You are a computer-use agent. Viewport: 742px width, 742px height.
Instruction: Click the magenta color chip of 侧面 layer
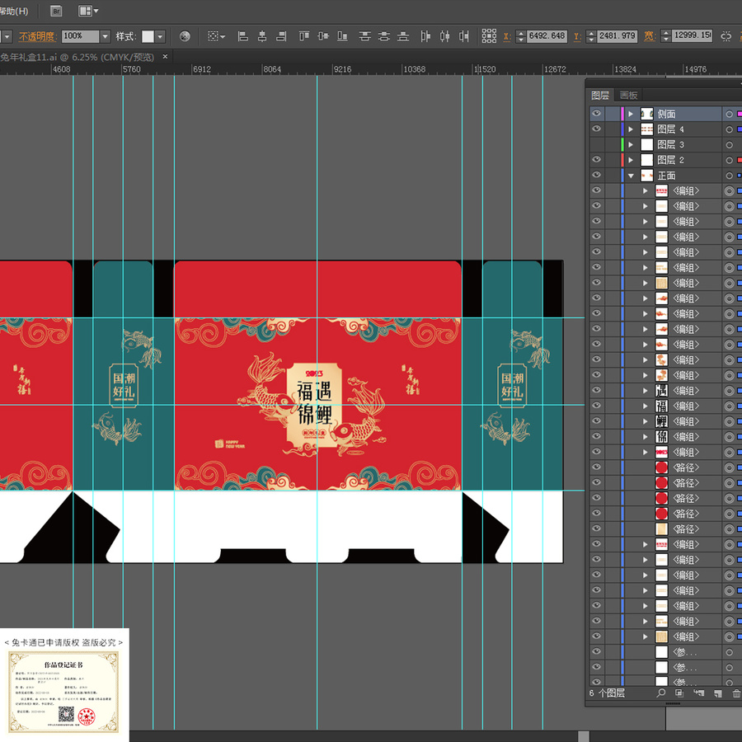740,114
